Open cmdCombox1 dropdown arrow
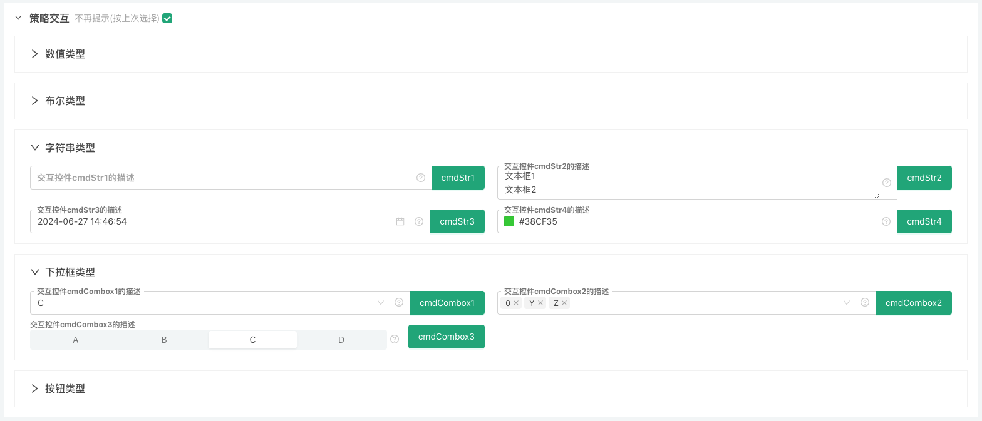Viewport: 982px width, 421px height. click(x=381, y=303)
